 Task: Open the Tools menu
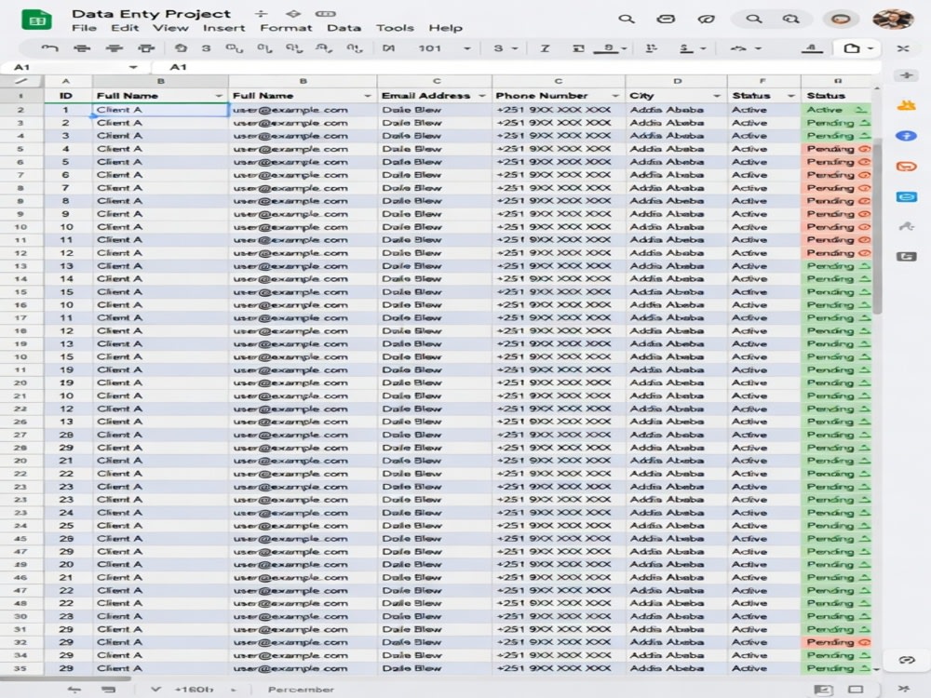pyautogui.click(x=395, y=28)
